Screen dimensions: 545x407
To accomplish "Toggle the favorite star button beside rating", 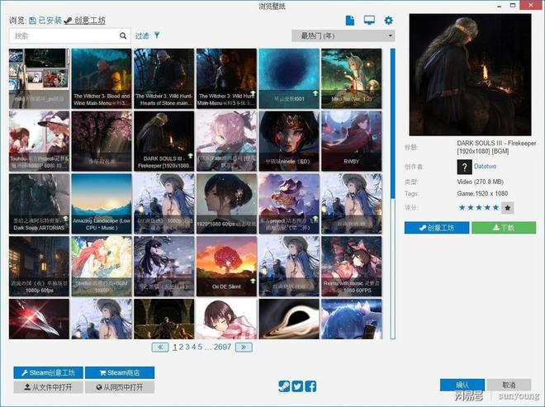I will (508, 207).
